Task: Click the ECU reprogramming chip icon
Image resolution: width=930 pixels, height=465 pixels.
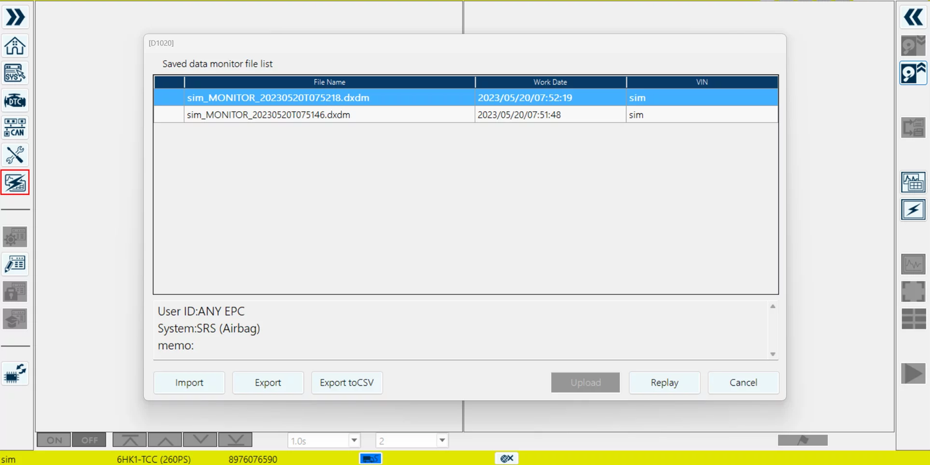Action: 14,372
